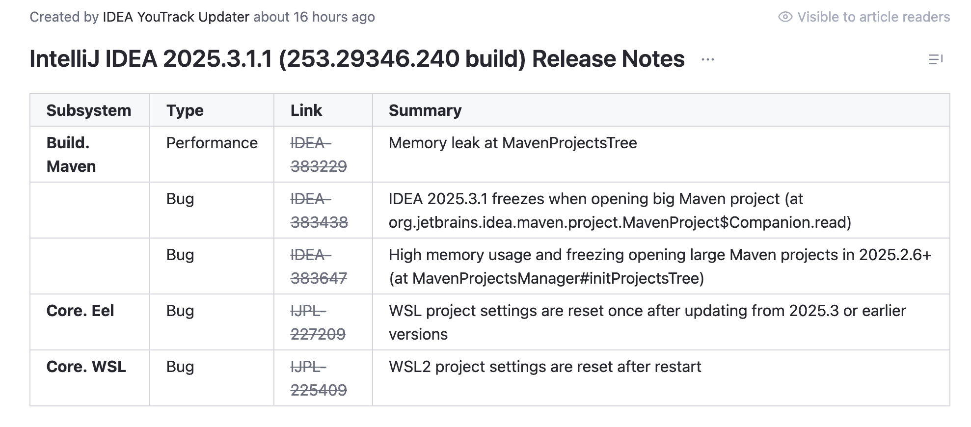The image size is (971, 427).
Task: Click the Release Notes article title
Action: pyautogui.click(x=357, y=59)
